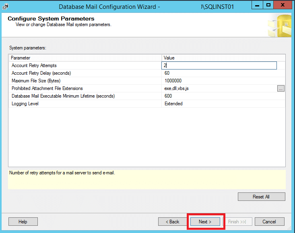Open the wizard window system icon
295x233 pixels.
5,6
